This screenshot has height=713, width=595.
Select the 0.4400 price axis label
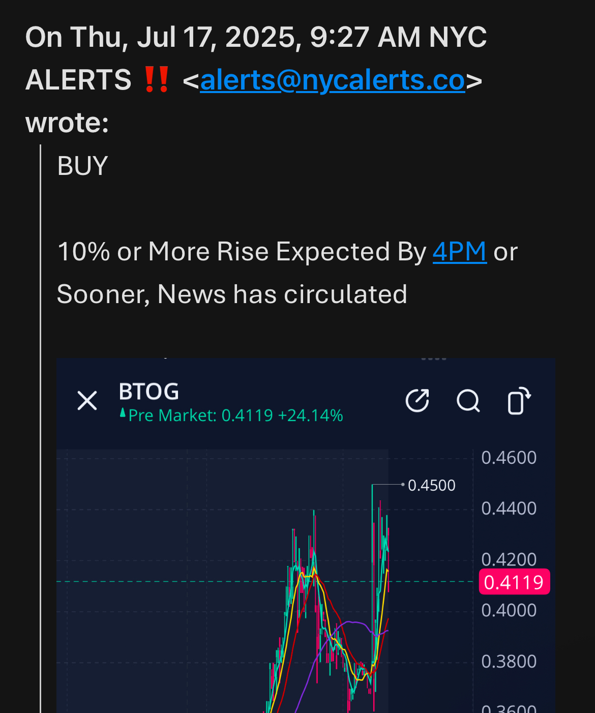click(509, 509)
